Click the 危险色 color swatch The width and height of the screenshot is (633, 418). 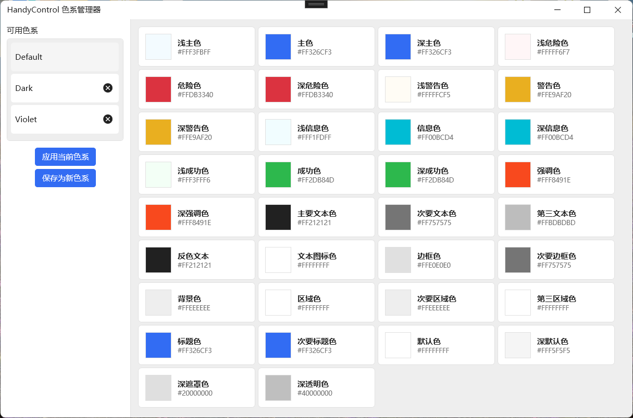(158, 89)
